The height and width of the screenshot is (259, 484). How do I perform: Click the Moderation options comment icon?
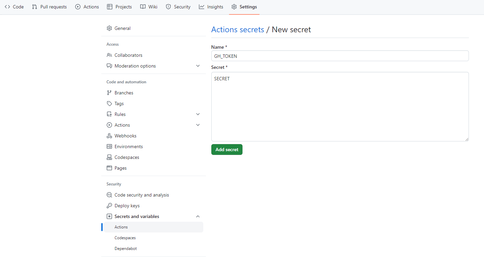pos(109,66)
